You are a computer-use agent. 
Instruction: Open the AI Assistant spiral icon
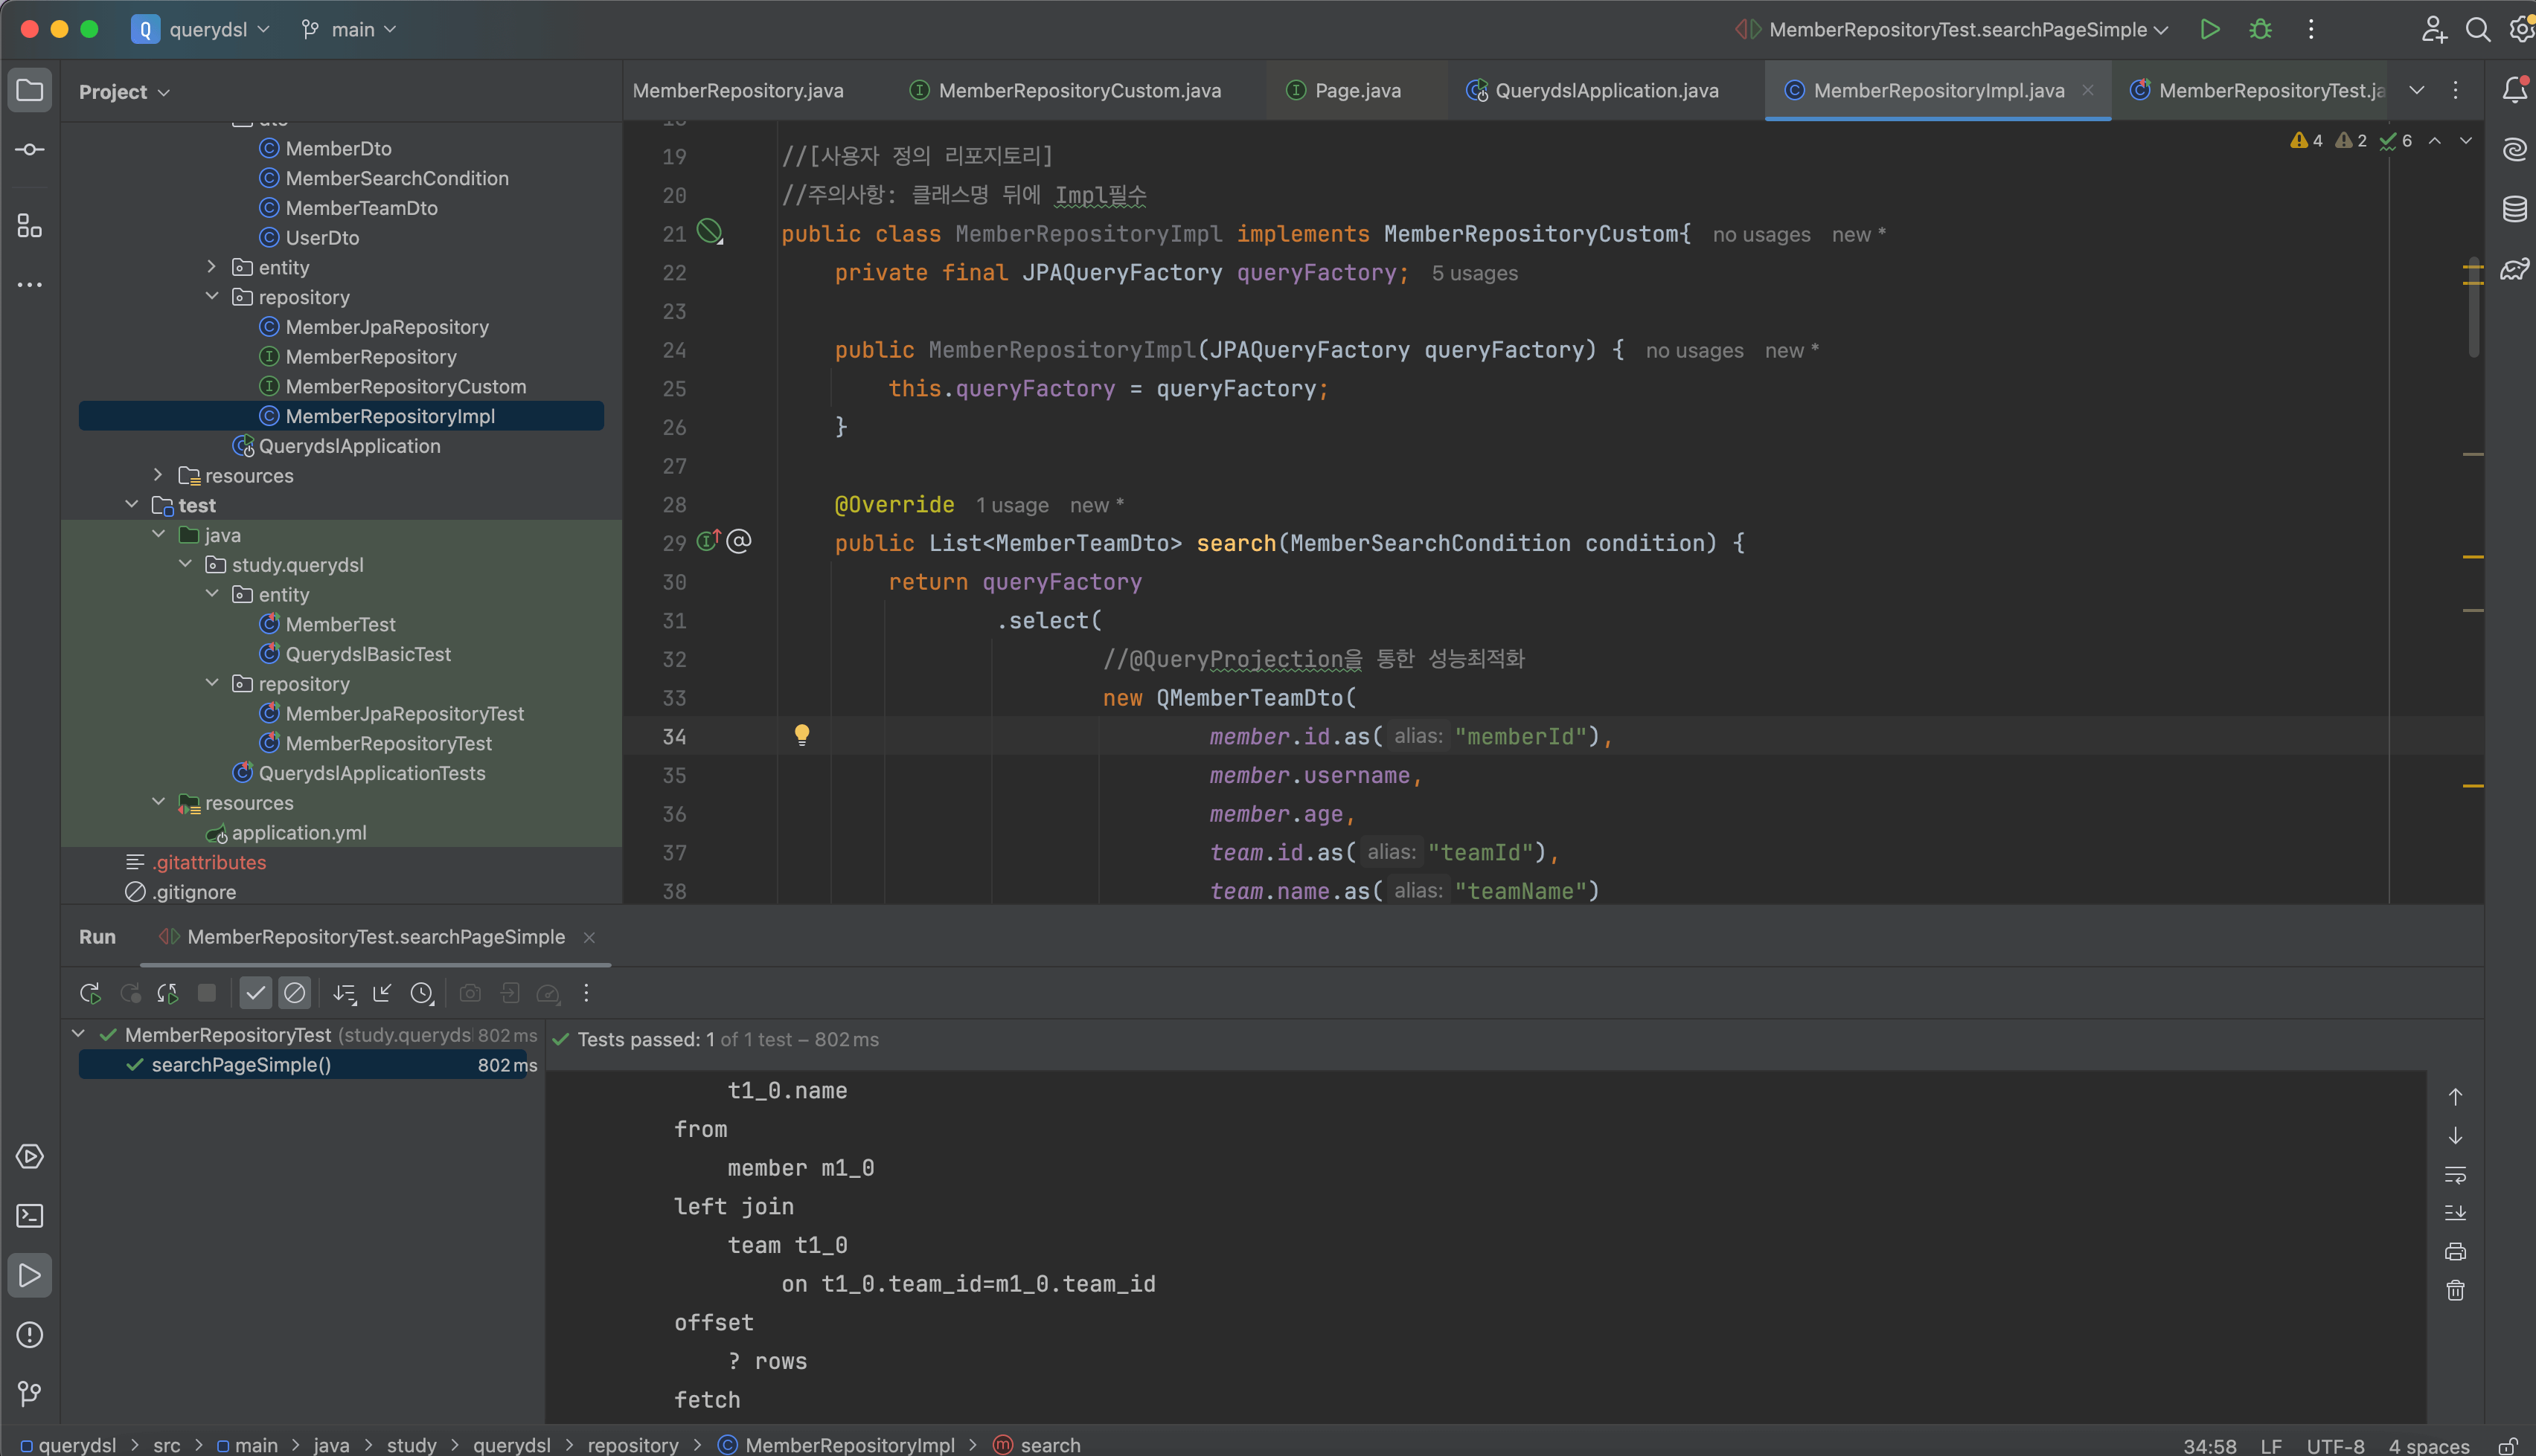pos(2515,150)
